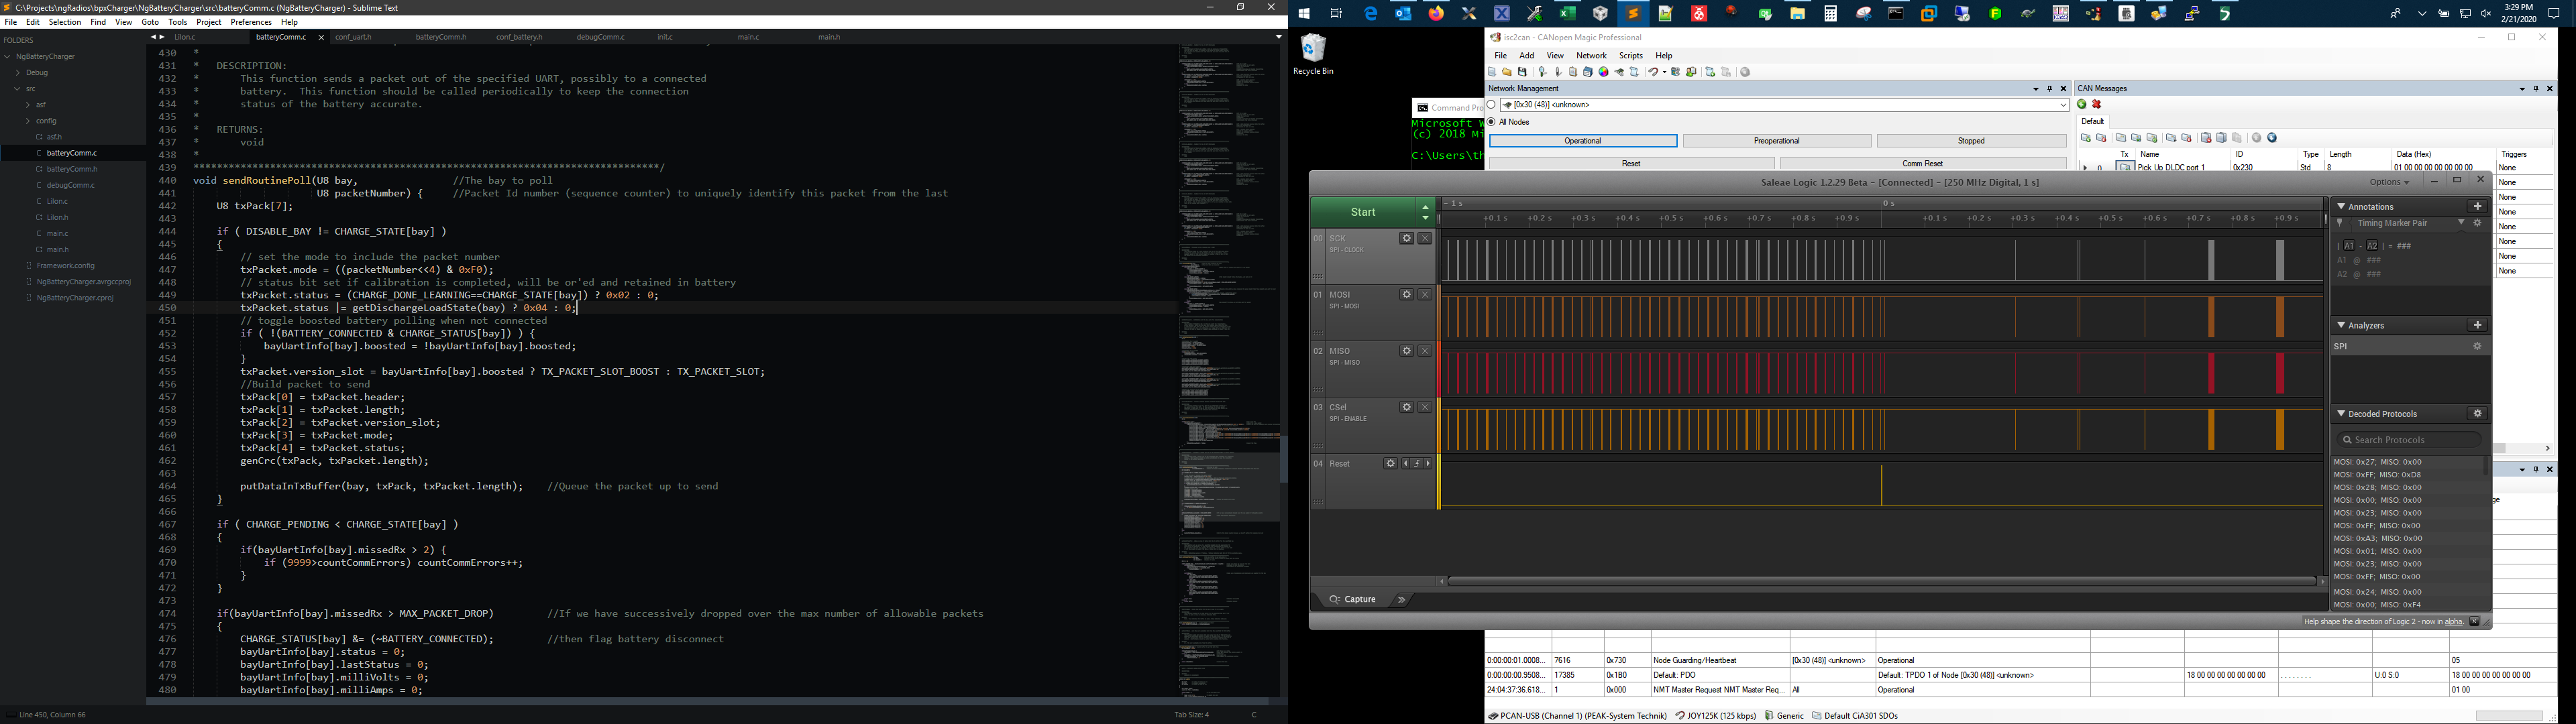Open MISO channel settings gear
Screen dimensions: 2576x724
1406,351
